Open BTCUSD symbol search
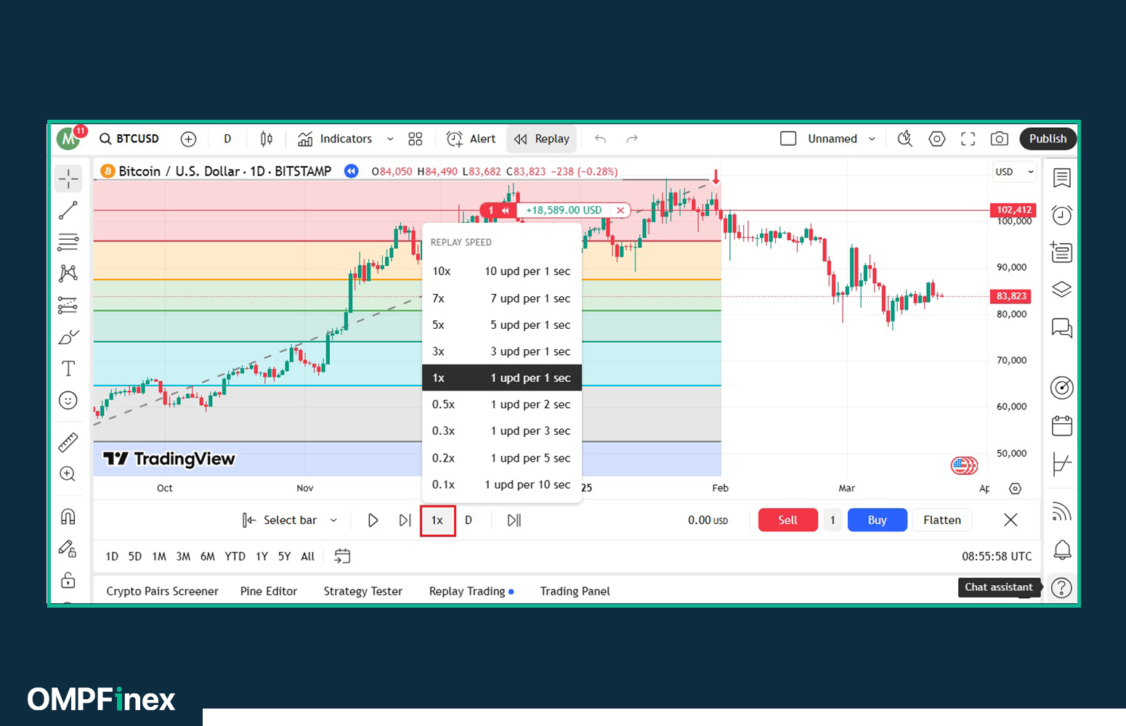Screen dimensions: 1126x726 [x=130, y=139]
